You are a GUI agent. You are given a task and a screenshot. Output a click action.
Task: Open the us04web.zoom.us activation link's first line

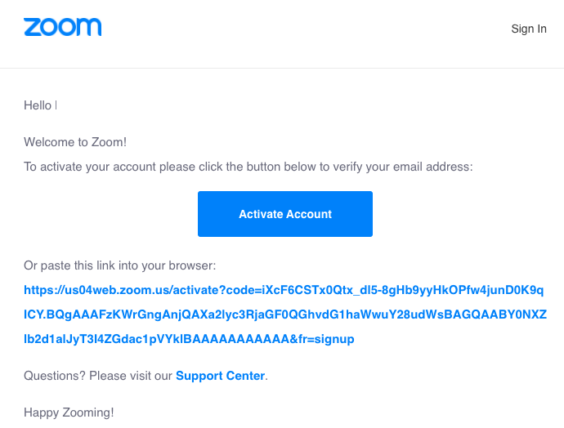coord(284,290)
